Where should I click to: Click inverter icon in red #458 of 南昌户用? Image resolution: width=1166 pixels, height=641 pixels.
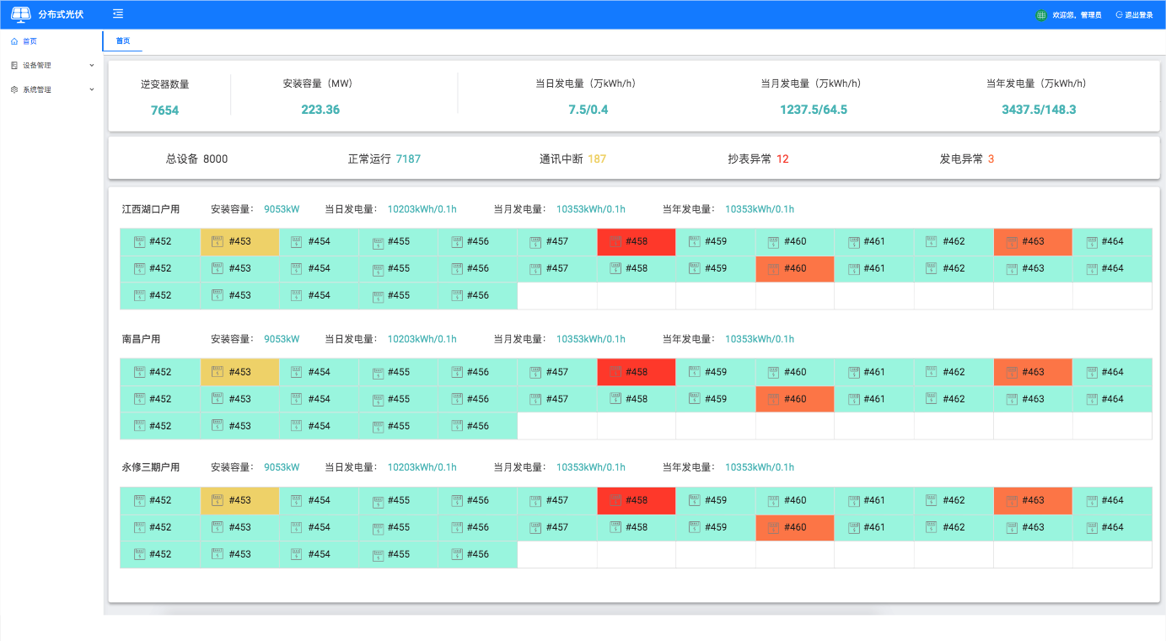pos(615,373)
